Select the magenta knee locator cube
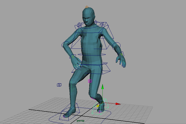The height and width of the screenshot is (124, 186). (x=90, y=81)
